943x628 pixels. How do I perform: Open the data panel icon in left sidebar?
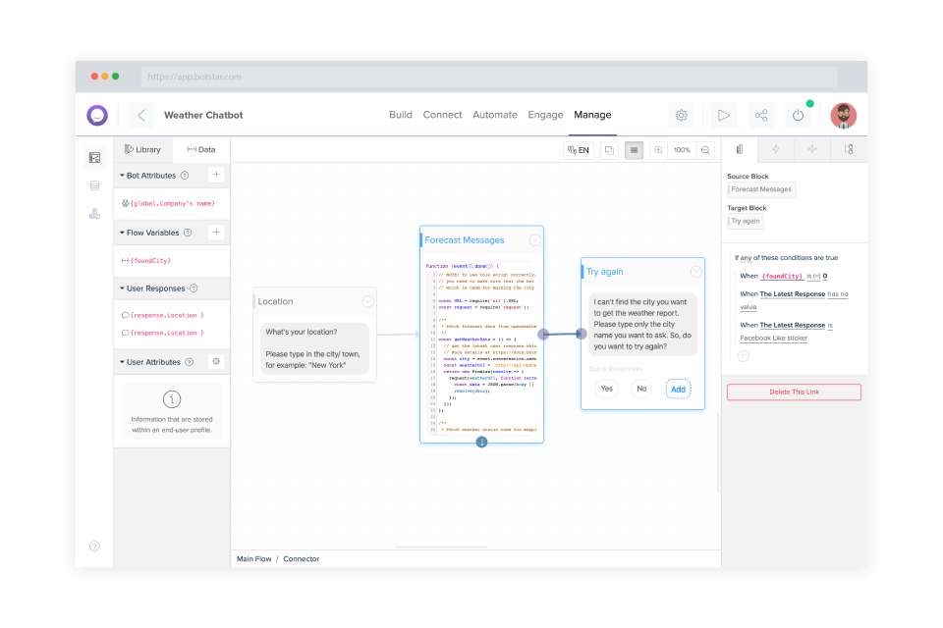94,185
